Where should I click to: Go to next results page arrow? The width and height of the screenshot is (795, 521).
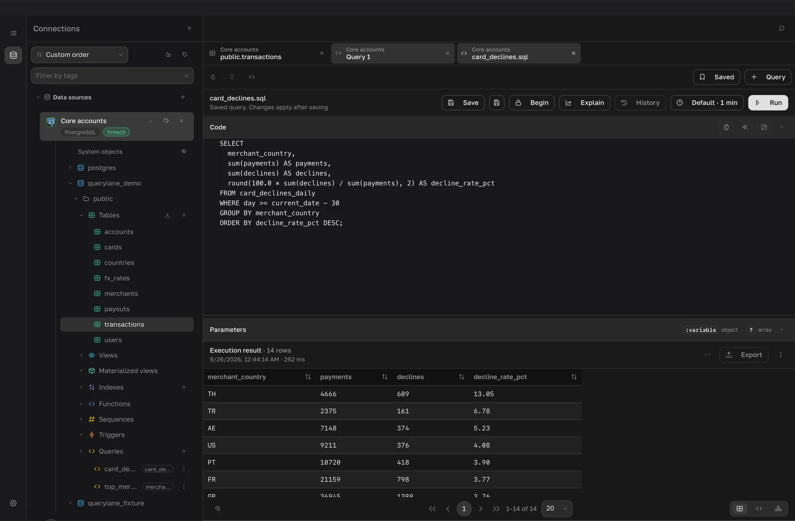point(480,509)
